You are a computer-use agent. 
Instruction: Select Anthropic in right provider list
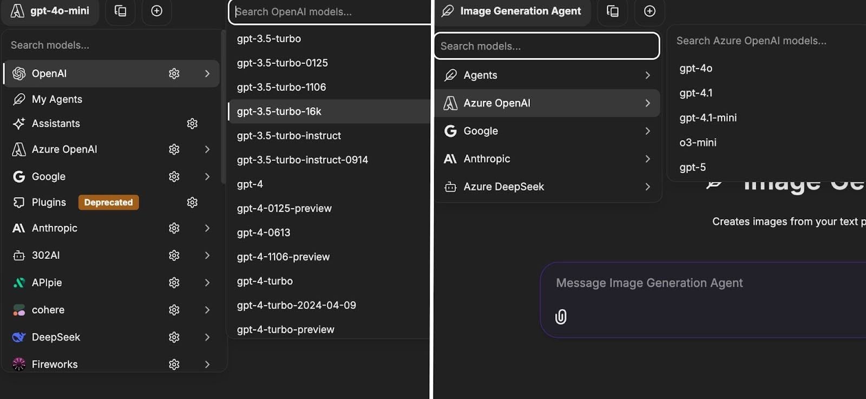tap(547, 159)
